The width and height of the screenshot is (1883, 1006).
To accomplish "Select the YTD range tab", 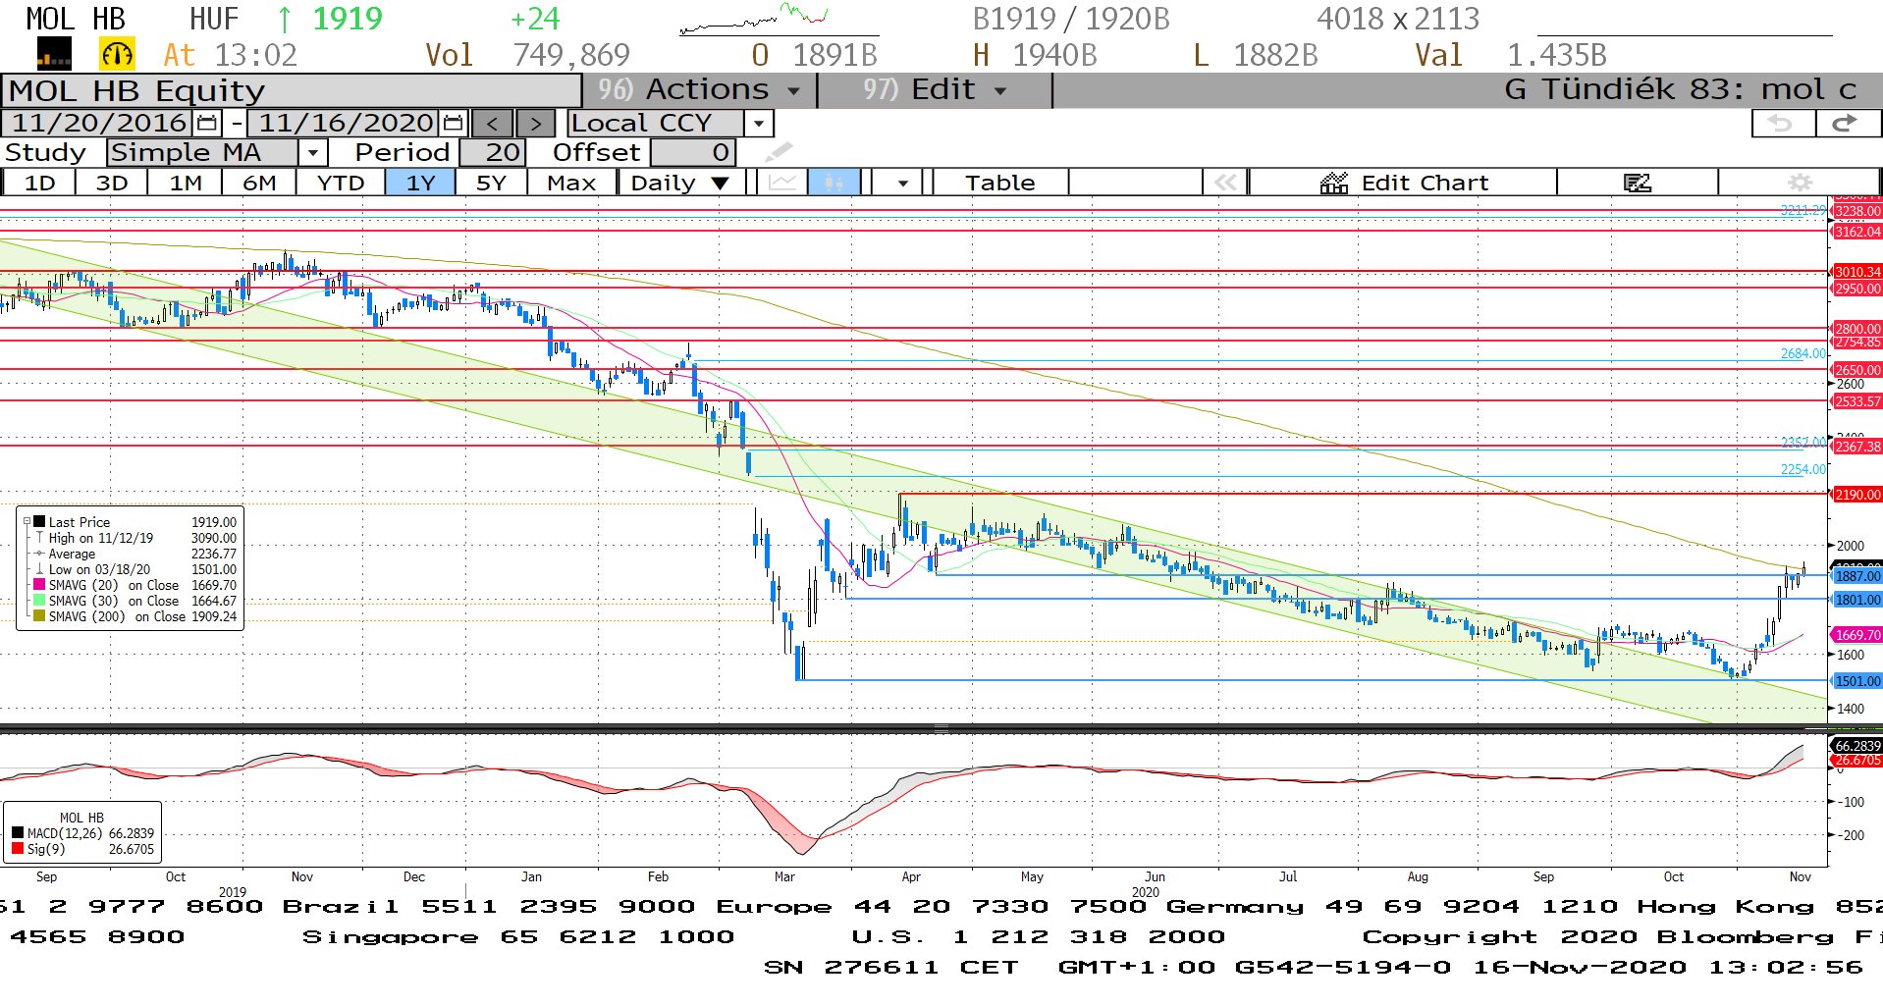I will coord(340,183).
